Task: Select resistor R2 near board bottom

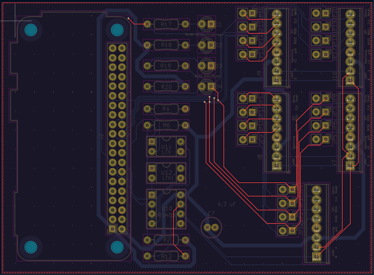Action: [x=166, y=240]
